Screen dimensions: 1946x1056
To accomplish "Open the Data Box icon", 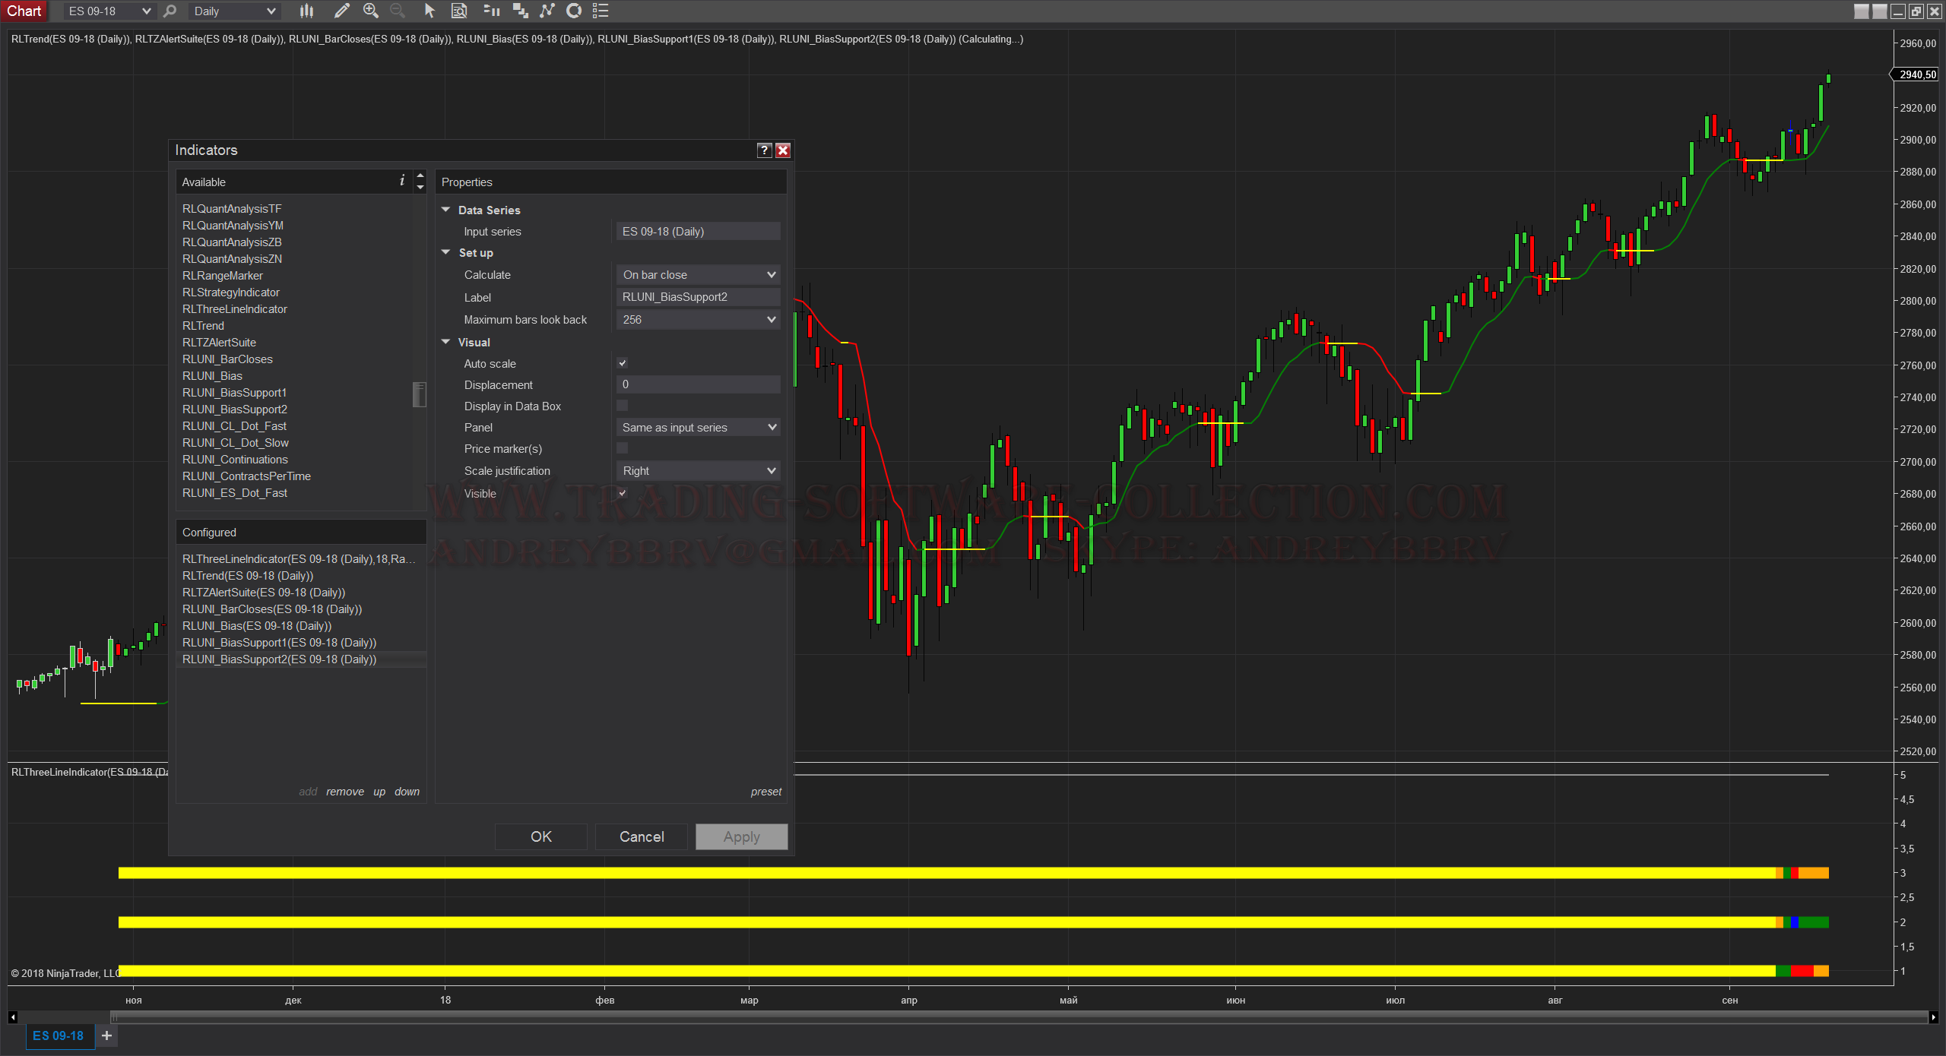I will 459,11.
